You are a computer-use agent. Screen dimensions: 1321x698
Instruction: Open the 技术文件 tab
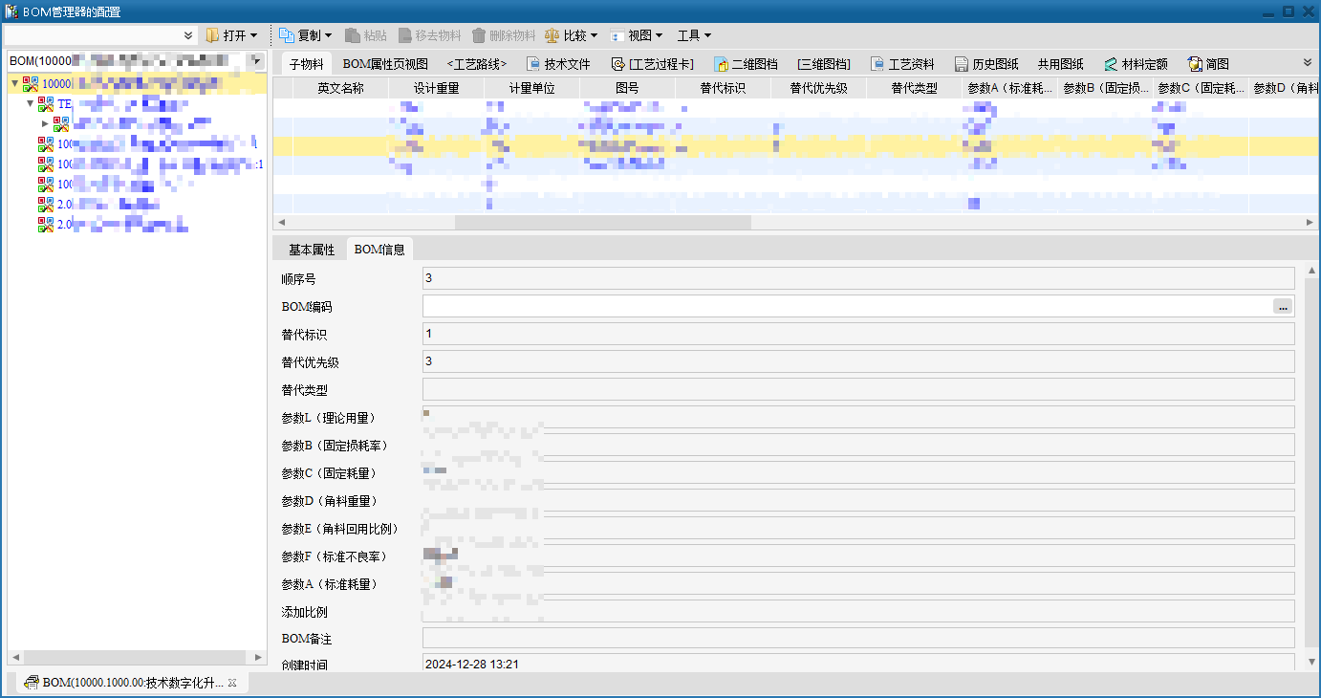(x=559, y=64)
